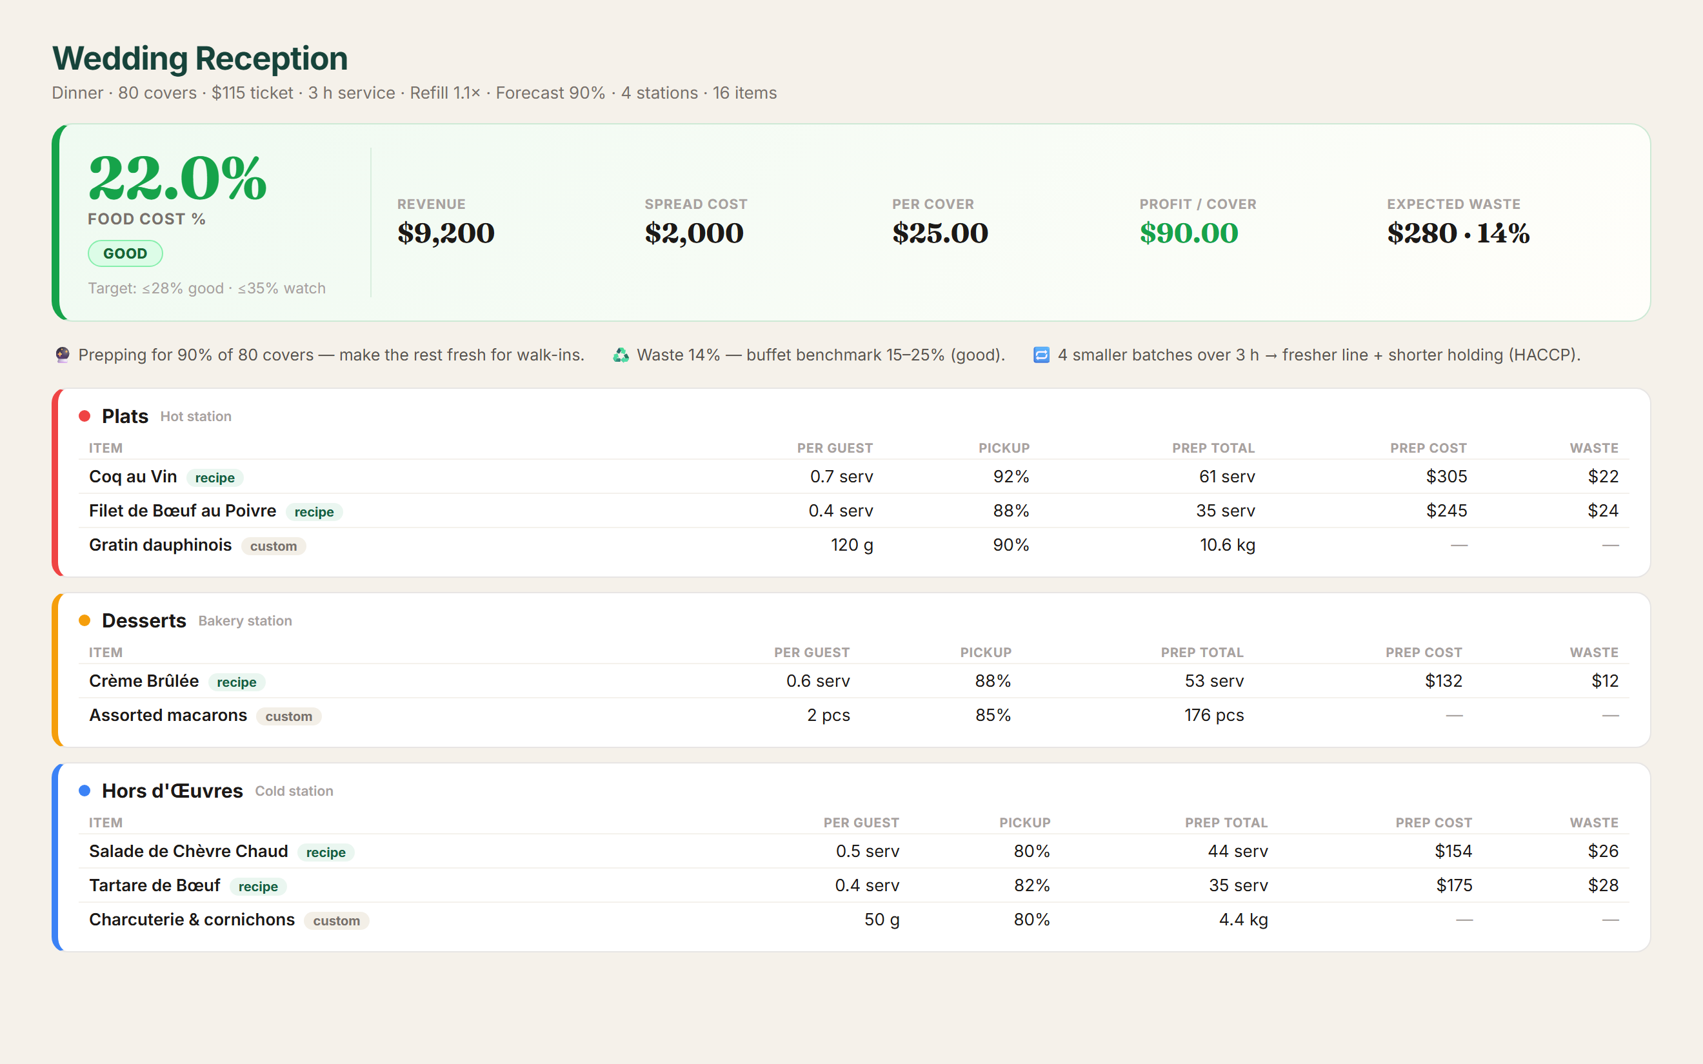Click the Gratin dauphinois item name
Viewport: 1703px width, 1064px height.
pos(160,545)
